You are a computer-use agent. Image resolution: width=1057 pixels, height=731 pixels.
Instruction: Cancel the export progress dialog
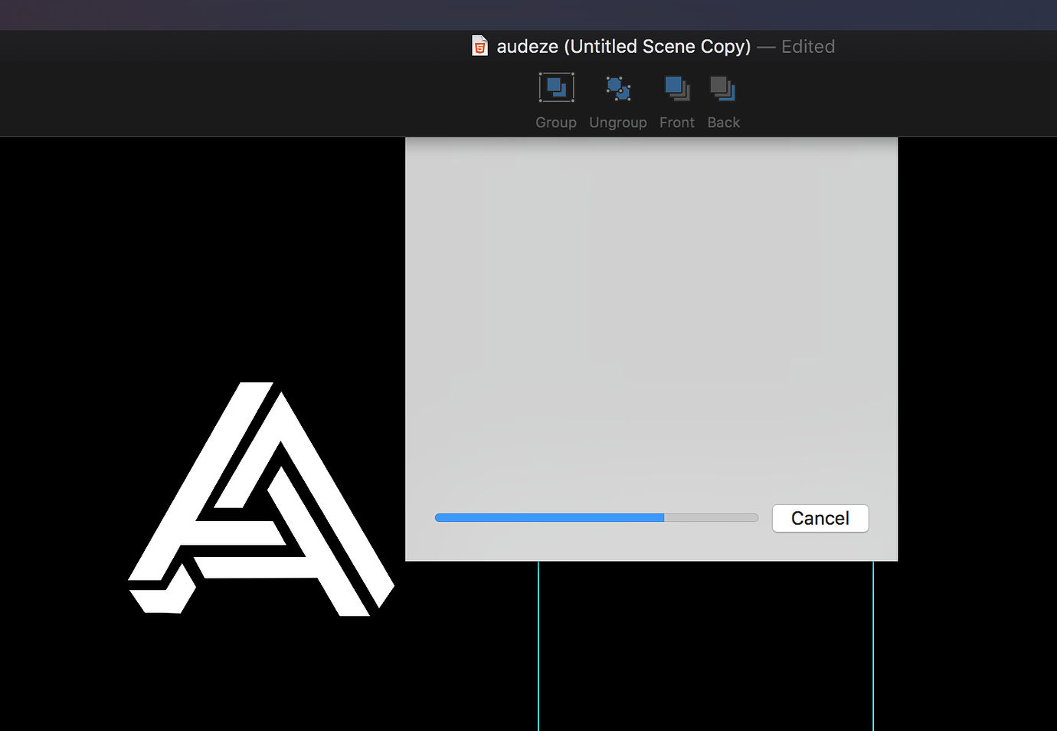[820, 518]
